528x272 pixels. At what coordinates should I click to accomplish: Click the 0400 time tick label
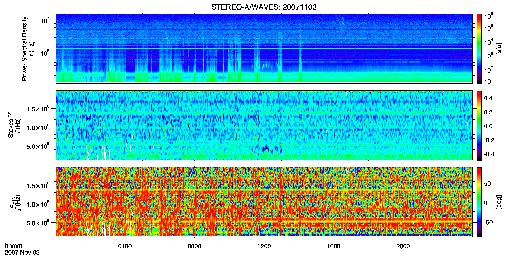coord(125,246)
